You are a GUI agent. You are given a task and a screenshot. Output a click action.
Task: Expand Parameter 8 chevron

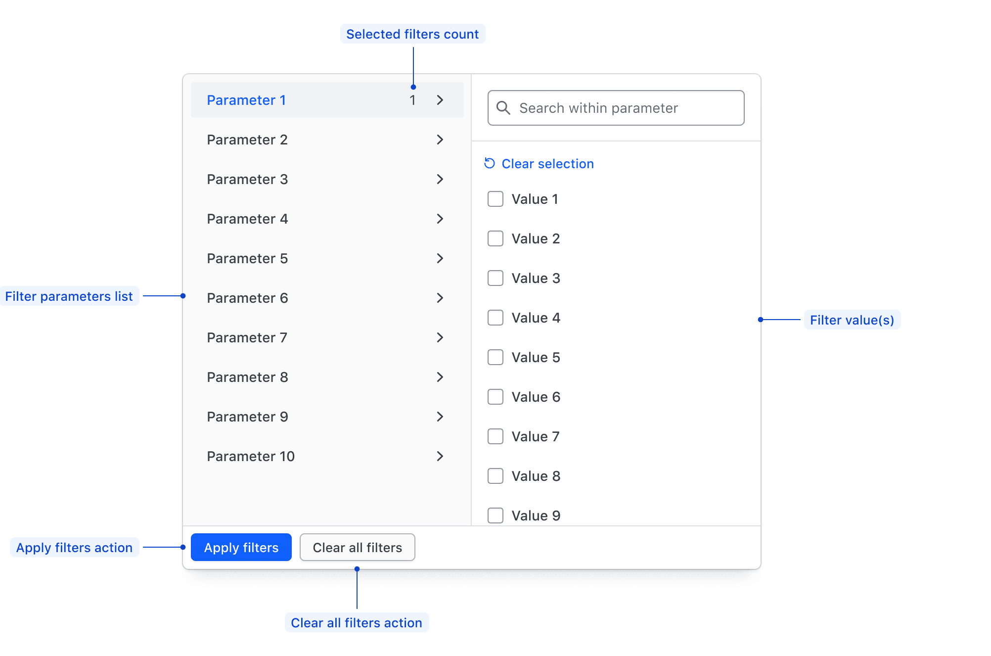click(x=440, y=377)
